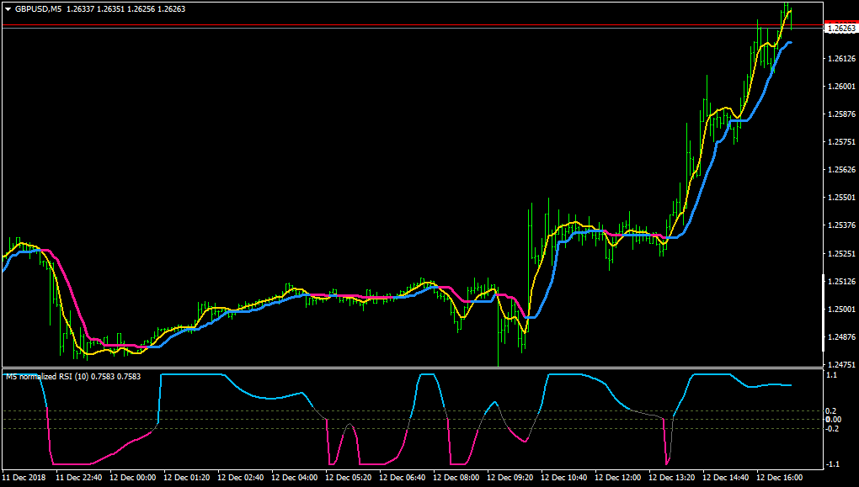Image resolution: width=859 pixels, height=487 pixels.
Task: Click the 1.25001 price axis label
Action: click(841, 310)
